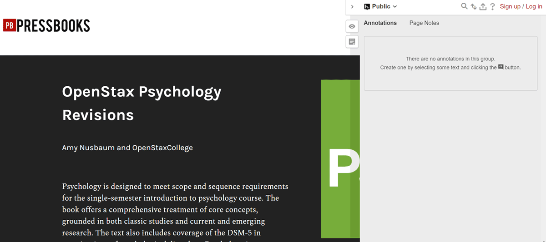The image size is (546, 242).
Task: Click the book description paragraph text
Action: tap(175, 210)
